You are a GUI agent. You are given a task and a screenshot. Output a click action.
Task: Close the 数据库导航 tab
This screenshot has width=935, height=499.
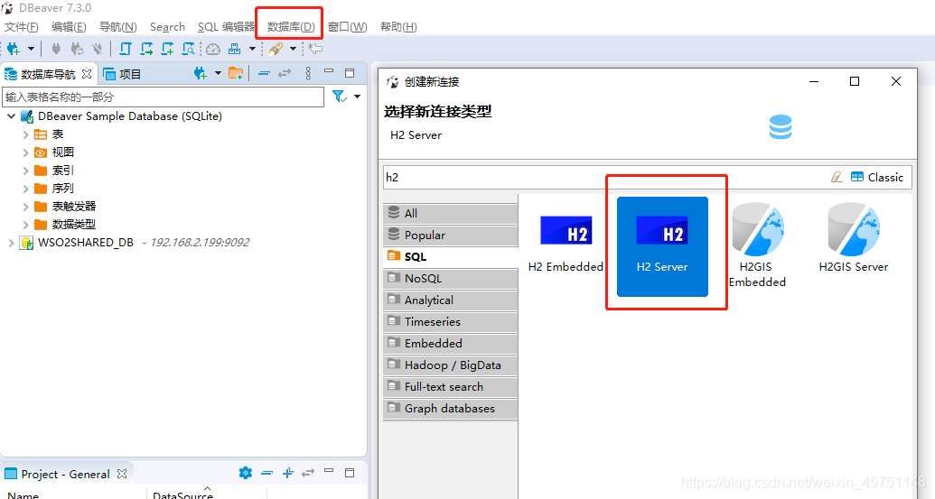[x=87, y=74]
